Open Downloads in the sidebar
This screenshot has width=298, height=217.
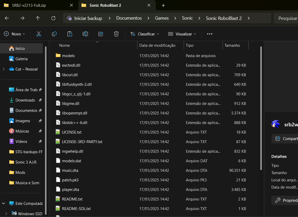tap(25, 100)
